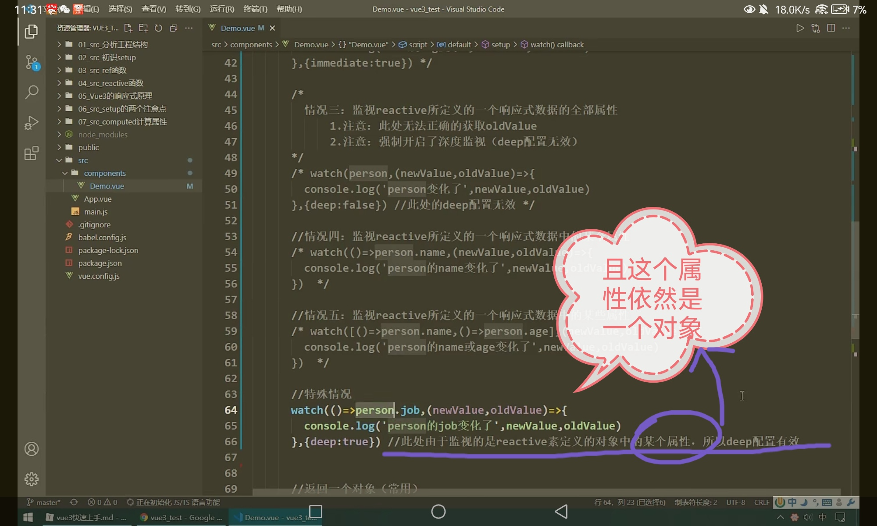Image resolution: width=877 pixels, height=526 pixels.
Task: Select the Demo.vue editor tab
Action: [238, 28]
